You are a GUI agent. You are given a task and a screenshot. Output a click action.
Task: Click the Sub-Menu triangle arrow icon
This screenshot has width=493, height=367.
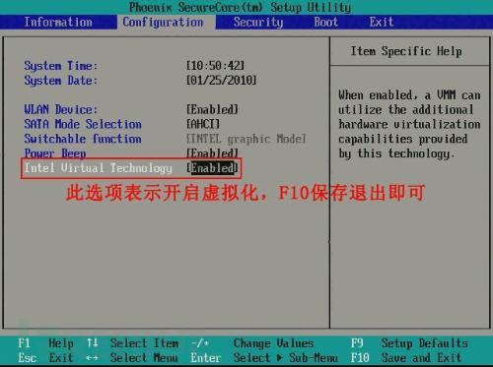point(280,357)
